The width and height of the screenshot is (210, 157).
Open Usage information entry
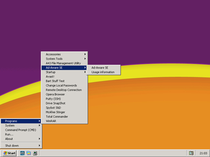coord(104,72)
